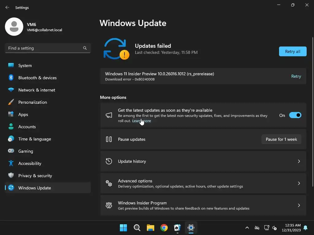Expand Update history chevron
Image resolution: width=314 pixels, height=235 pixels.
299,161
